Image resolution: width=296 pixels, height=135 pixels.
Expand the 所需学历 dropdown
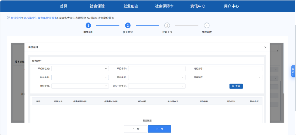[x=233, y=77]
